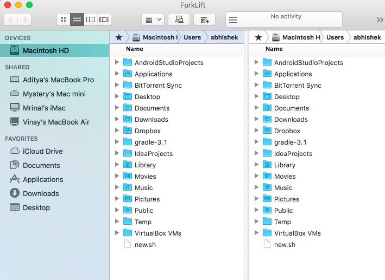Expand VirtualBox VMs in right pane
Viewport: 385px width, 280px height.
[257, 233]
